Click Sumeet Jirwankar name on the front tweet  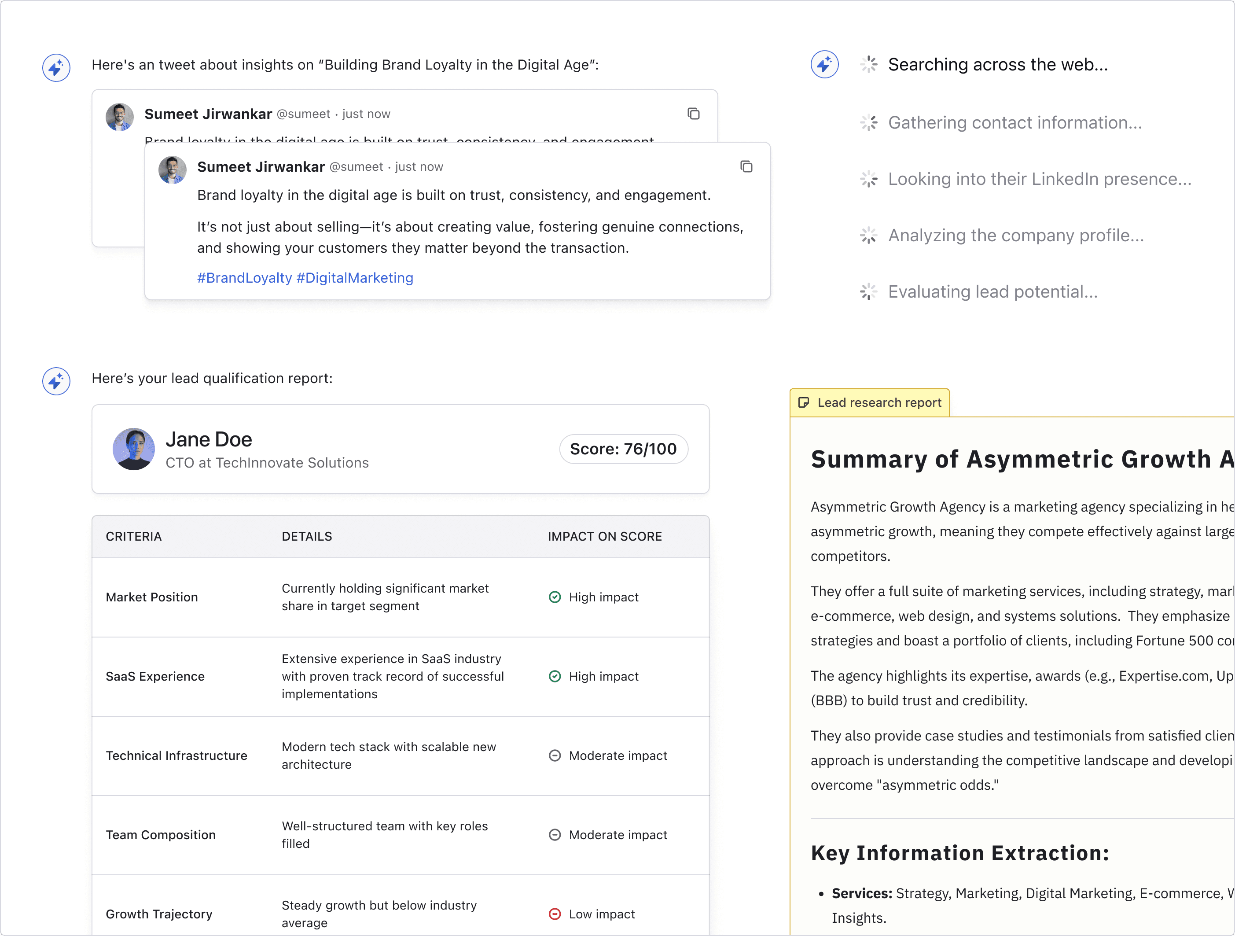click(x=261, y=166)
